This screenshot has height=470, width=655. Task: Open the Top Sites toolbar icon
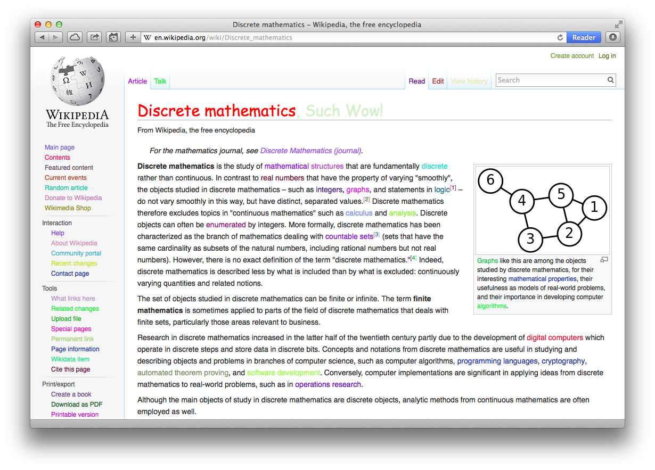click(113, 37)
